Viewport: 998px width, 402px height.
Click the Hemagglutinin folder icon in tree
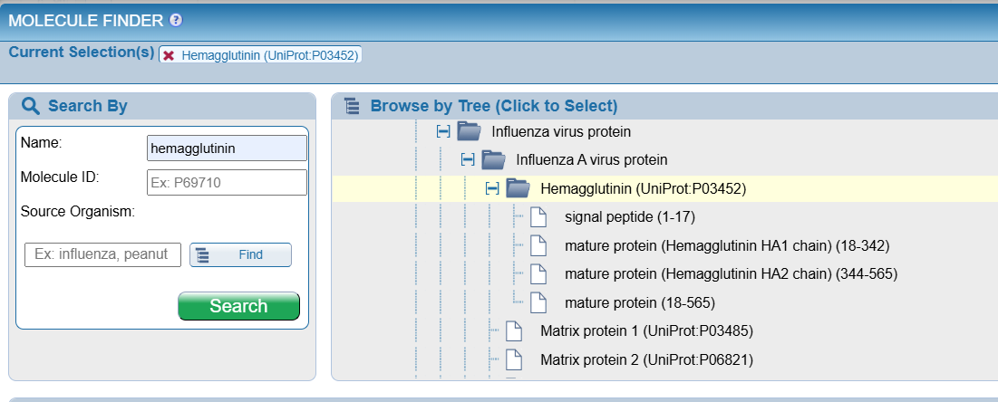pos(518,188)
